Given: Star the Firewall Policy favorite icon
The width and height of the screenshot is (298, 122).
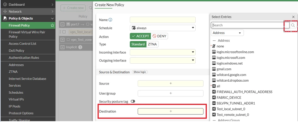Looking at the screenshot, I should tap(52, 25).
